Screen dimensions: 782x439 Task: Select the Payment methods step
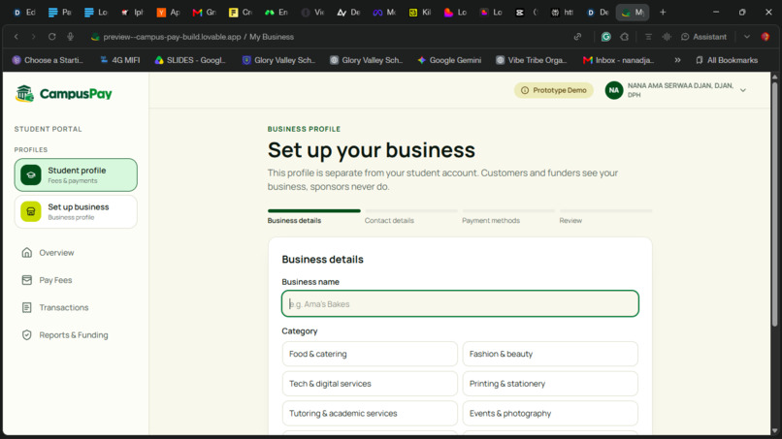(x=491, y=220)
